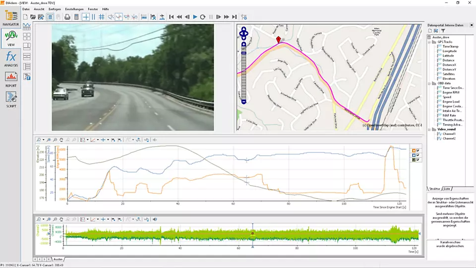Select the crosshair cursor tool
Image resolution: width=476 pixels, height=268 pixels.
point(86,17)
